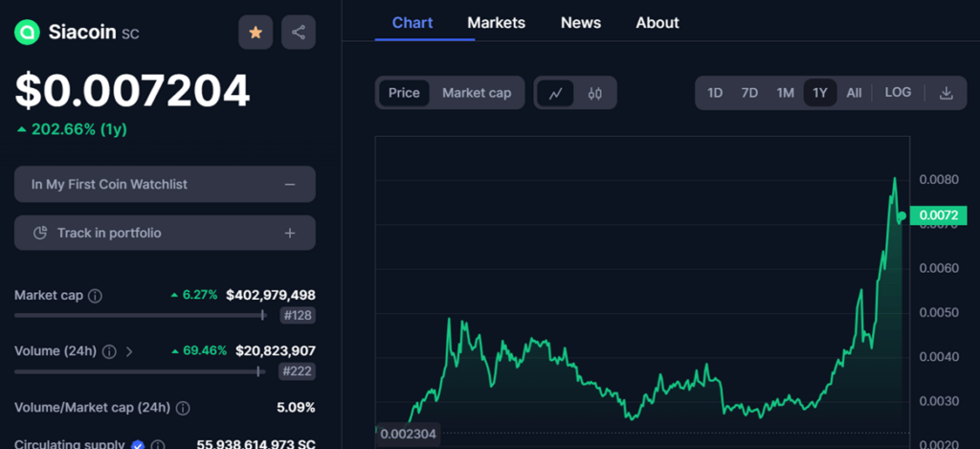The width and height of the screenshot is (980, 449).
Task: Click the 202.66% (1y) change text
Action: [x=72, y=129]
